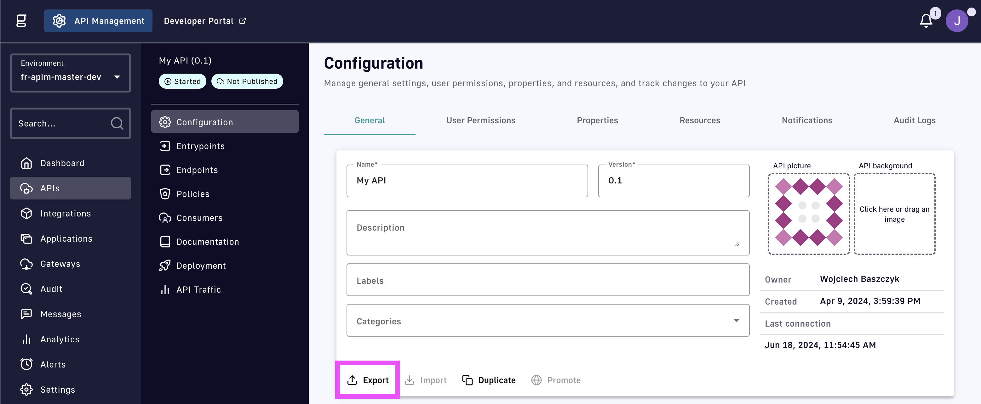The height and width of the screenshot is (404, 981).
Task: Click the Export button
Action: tap(368, 380)
